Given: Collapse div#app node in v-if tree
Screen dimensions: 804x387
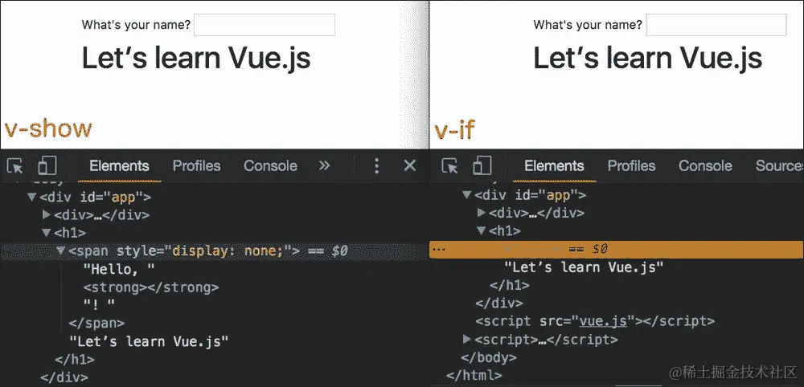Looking at the screenshot, I should (x=466, y=195).
